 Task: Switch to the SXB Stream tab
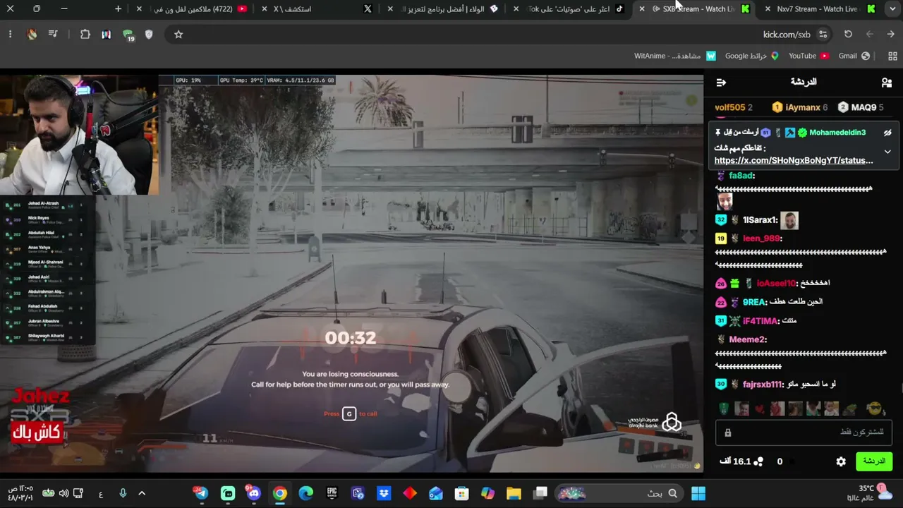695,9
